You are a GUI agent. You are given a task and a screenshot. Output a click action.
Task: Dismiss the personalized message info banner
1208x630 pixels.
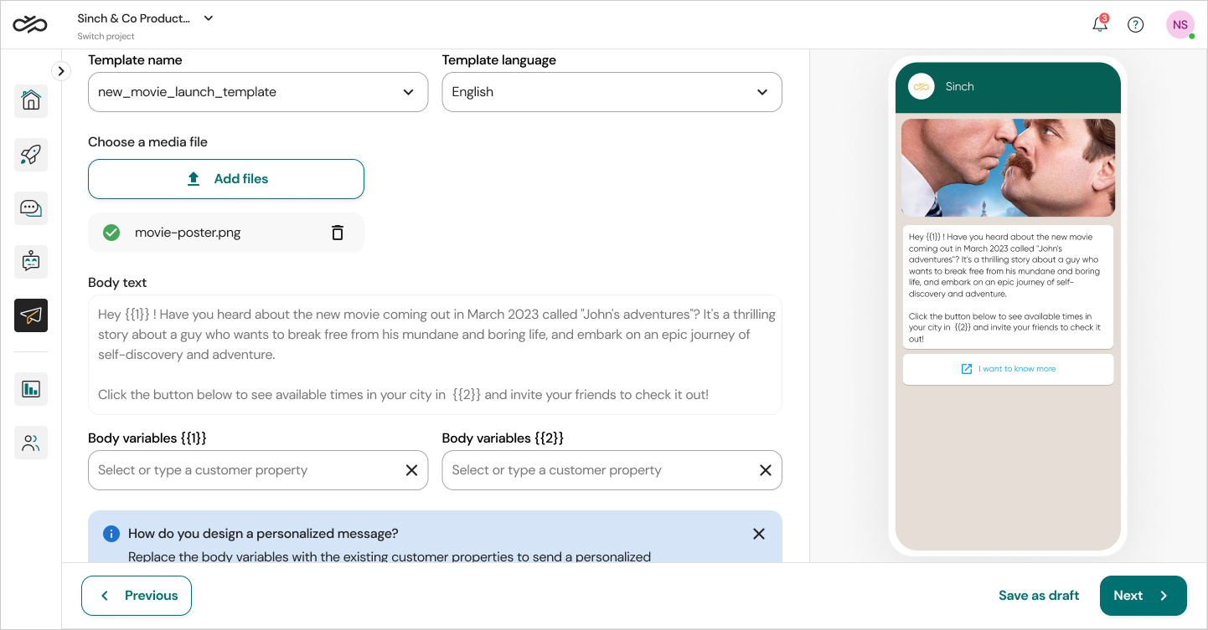pos(759,533)
